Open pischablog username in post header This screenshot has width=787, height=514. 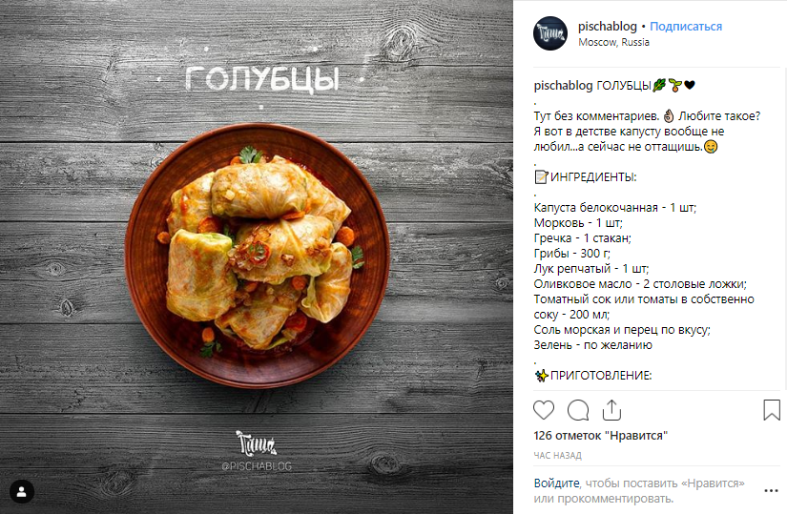click(x=608, y=27)
